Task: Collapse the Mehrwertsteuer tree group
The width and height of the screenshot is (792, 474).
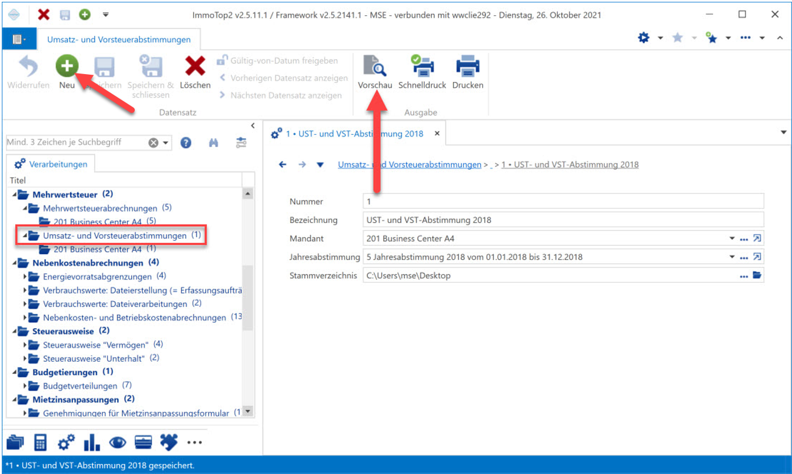Action: point(15,195)
